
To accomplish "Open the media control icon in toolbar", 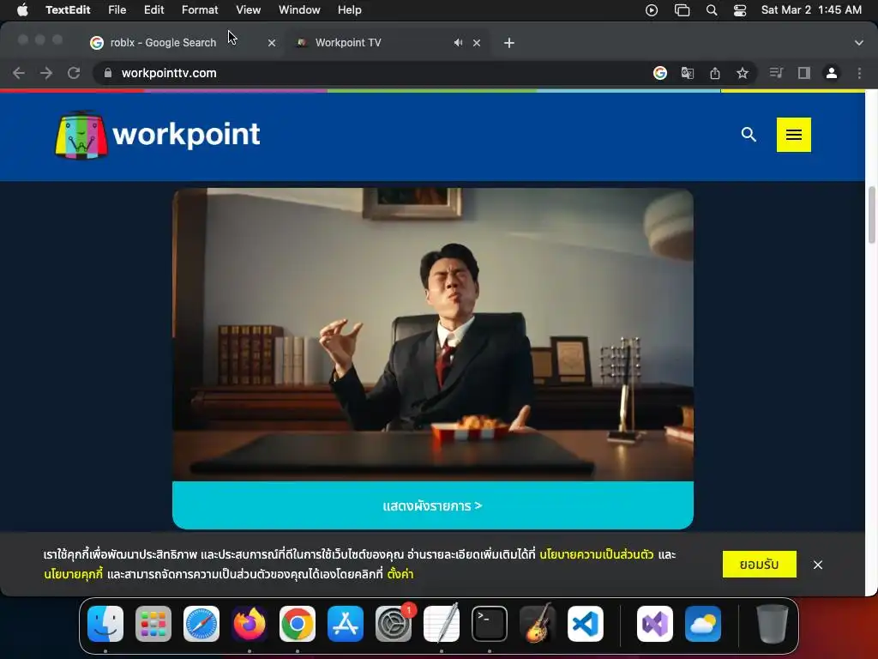I will 776,73.
